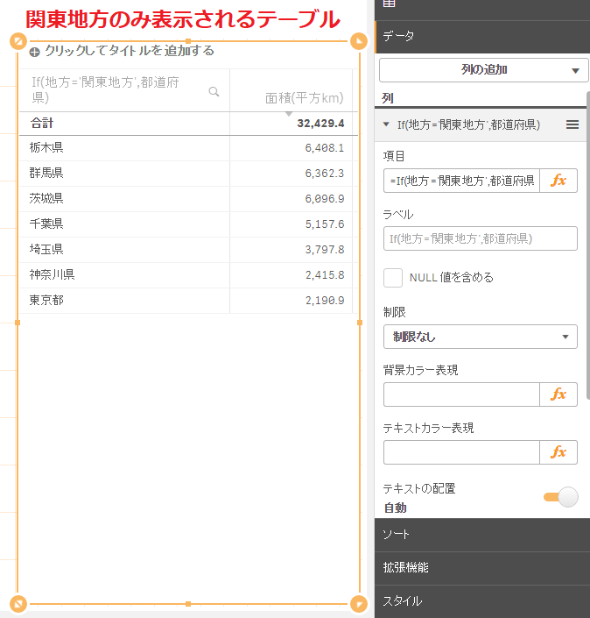The height and width of the screenshot is (618, 590).
Task: Collapse the If(地方='関東地方' column section
Action: coord(386,125)
